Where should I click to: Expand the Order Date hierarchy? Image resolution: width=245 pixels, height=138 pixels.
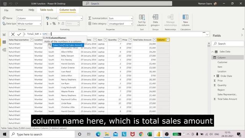(214, 76)
